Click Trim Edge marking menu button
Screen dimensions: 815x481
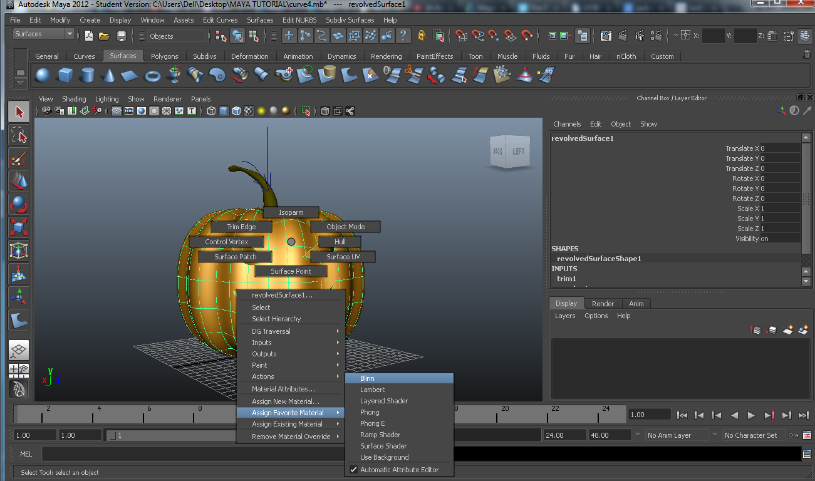click(x=241, y=227)
